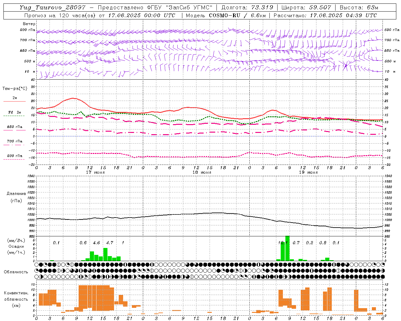The height and width of the screenshot is (321, 401).
Task: Click the 0.2 precipitation total
Action: pos(310,243)
